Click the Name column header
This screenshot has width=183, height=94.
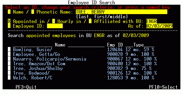[x=60, y=45]
